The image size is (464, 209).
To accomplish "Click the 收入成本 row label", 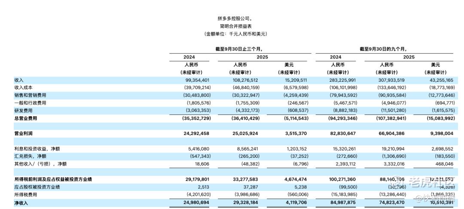I will pos(23,88).
